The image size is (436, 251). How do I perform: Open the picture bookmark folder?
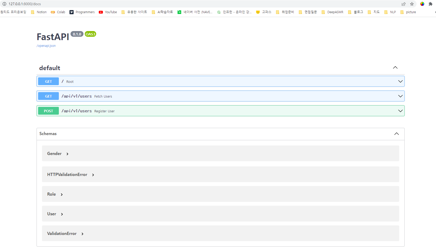[x=408, y=12]
